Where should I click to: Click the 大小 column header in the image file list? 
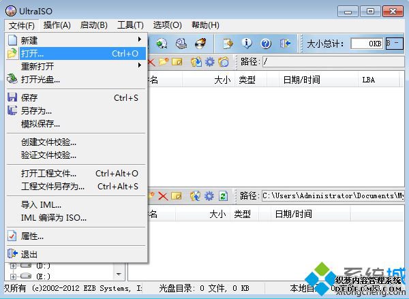pos(209,80)
